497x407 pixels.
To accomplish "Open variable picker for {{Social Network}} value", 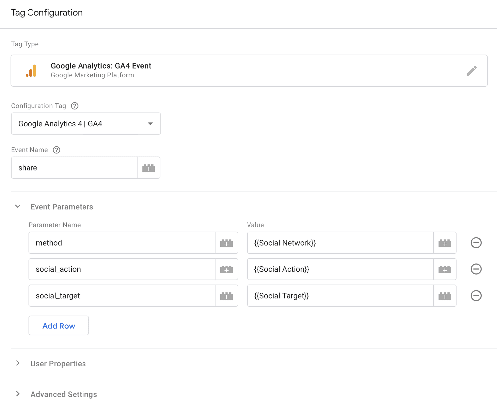I will (445, 243).
